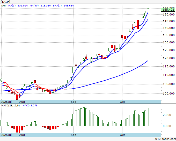Click the 151.924 MA(3) value

pyautogui.click(x=23, y=6)
